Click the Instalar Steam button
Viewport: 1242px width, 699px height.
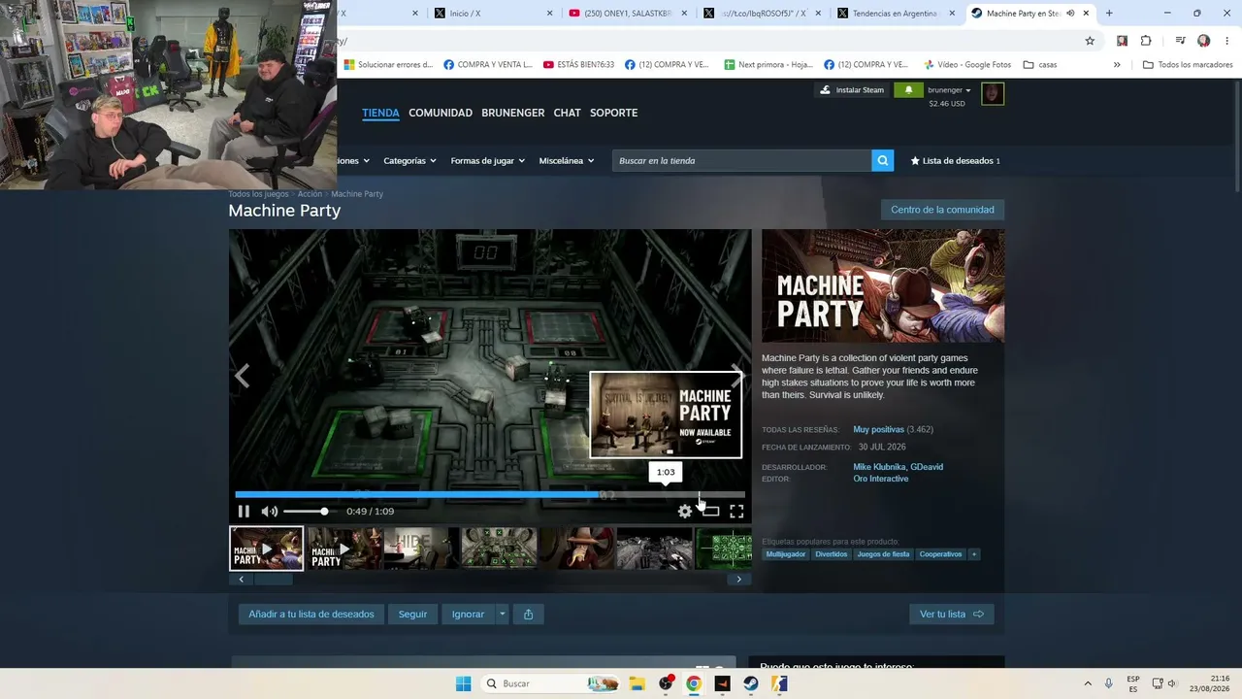click(853, 90)
